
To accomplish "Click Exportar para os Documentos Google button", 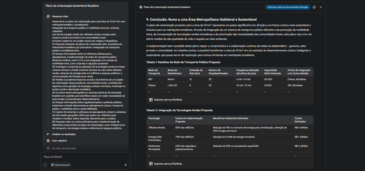I will [288, 7].
